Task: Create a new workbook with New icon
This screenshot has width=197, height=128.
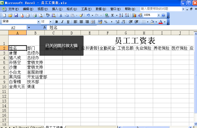Action: pyautogui.click(x=5, y=15)
